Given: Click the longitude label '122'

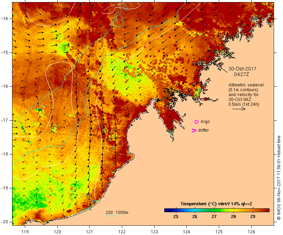Looking at the screenshot, I should pos(122,232).
